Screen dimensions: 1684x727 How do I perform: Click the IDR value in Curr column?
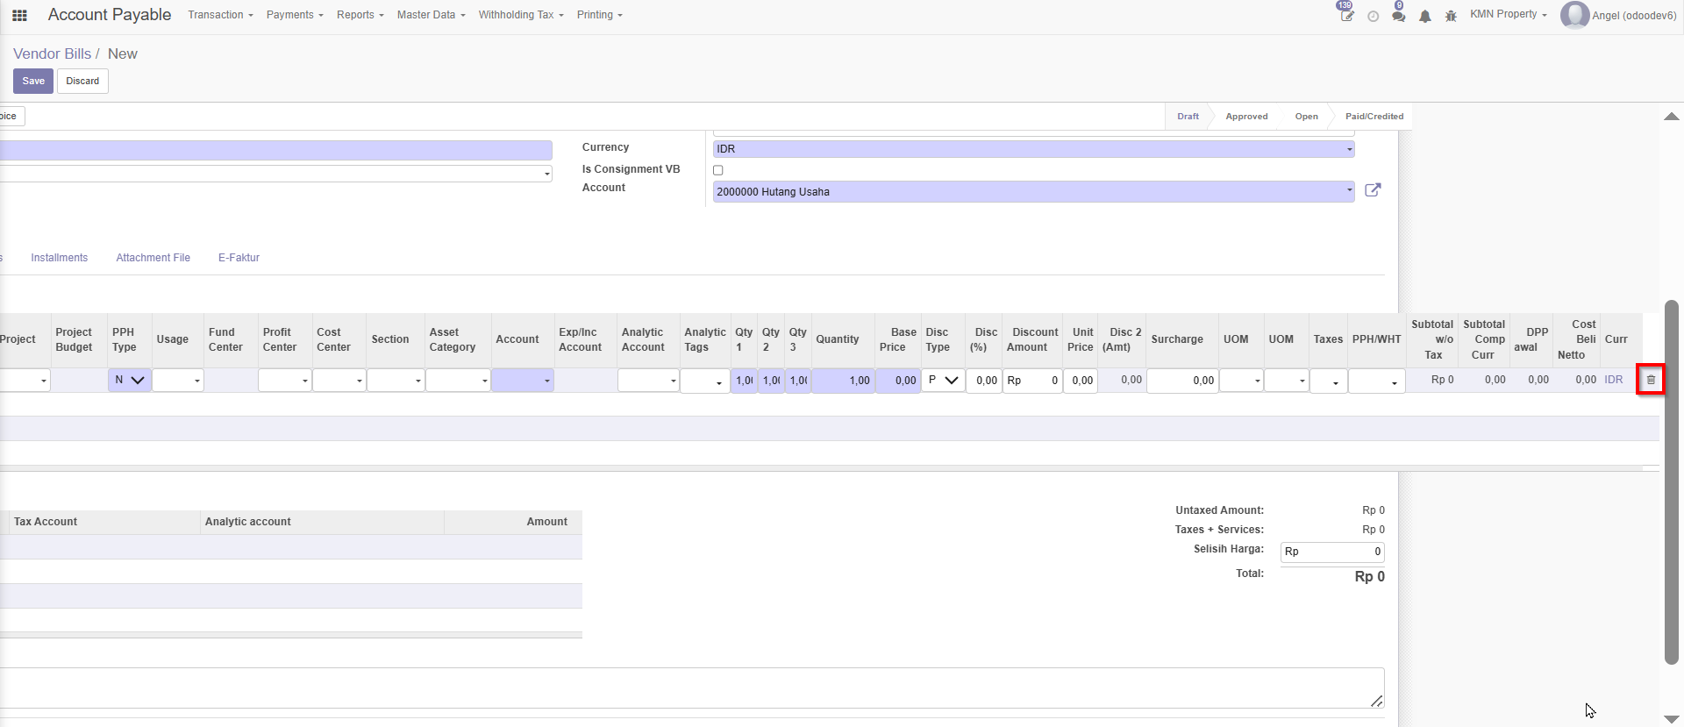pyautogui.click(x=1613, y=380)
